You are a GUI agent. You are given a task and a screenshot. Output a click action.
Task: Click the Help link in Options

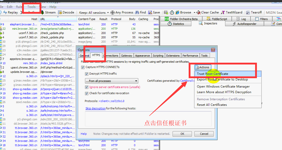coord(84,134)
